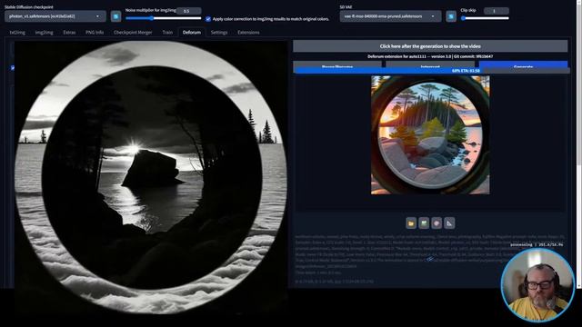Viewport: 582px width, 327px height.
Task: Open the Stable Diffusion checkpoint dropdown
Action: click(x=55, y=16)
